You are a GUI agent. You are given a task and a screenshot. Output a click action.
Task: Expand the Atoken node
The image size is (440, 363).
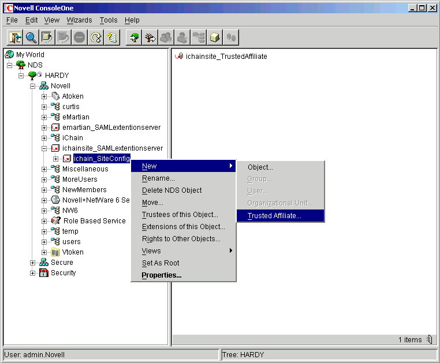(x=44, y=96)
